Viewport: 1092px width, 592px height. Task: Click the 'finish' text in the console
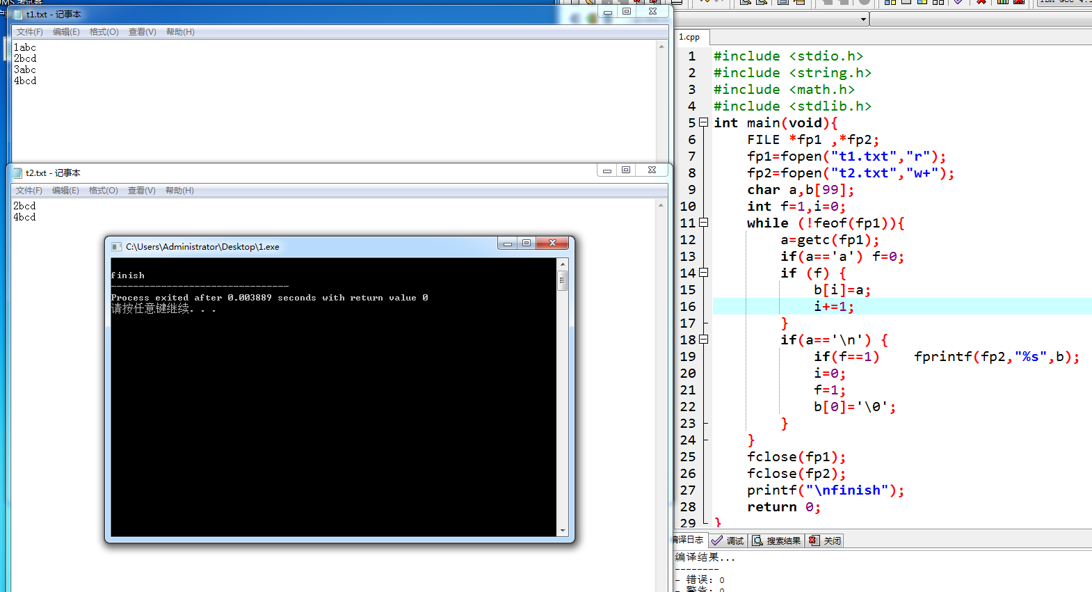(128, 275)
